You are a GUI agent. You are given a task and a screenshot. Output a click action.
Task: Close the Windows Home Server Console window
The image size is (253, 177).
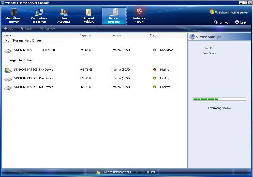pos(249,3)
